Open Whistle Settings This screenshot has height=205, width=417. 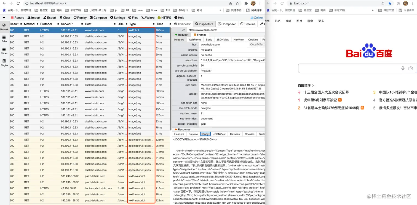(117, 18)
